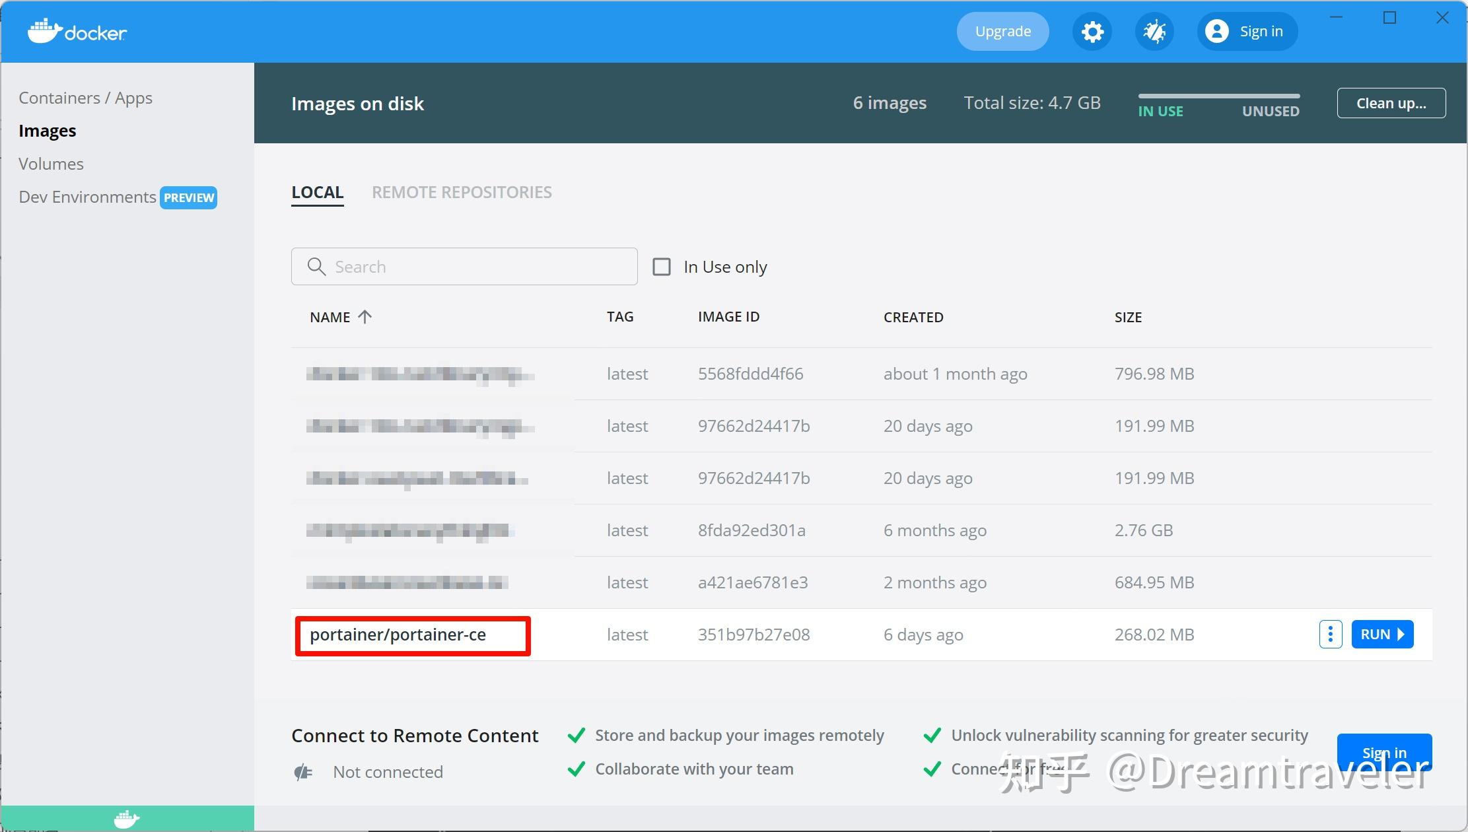Open the search magnifier in Images
Screen dimensions: 1468x832
(x=316, y=266)
